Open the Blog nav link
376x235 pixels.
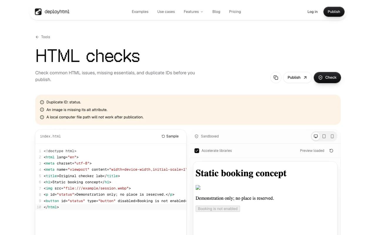pos(216,12)
